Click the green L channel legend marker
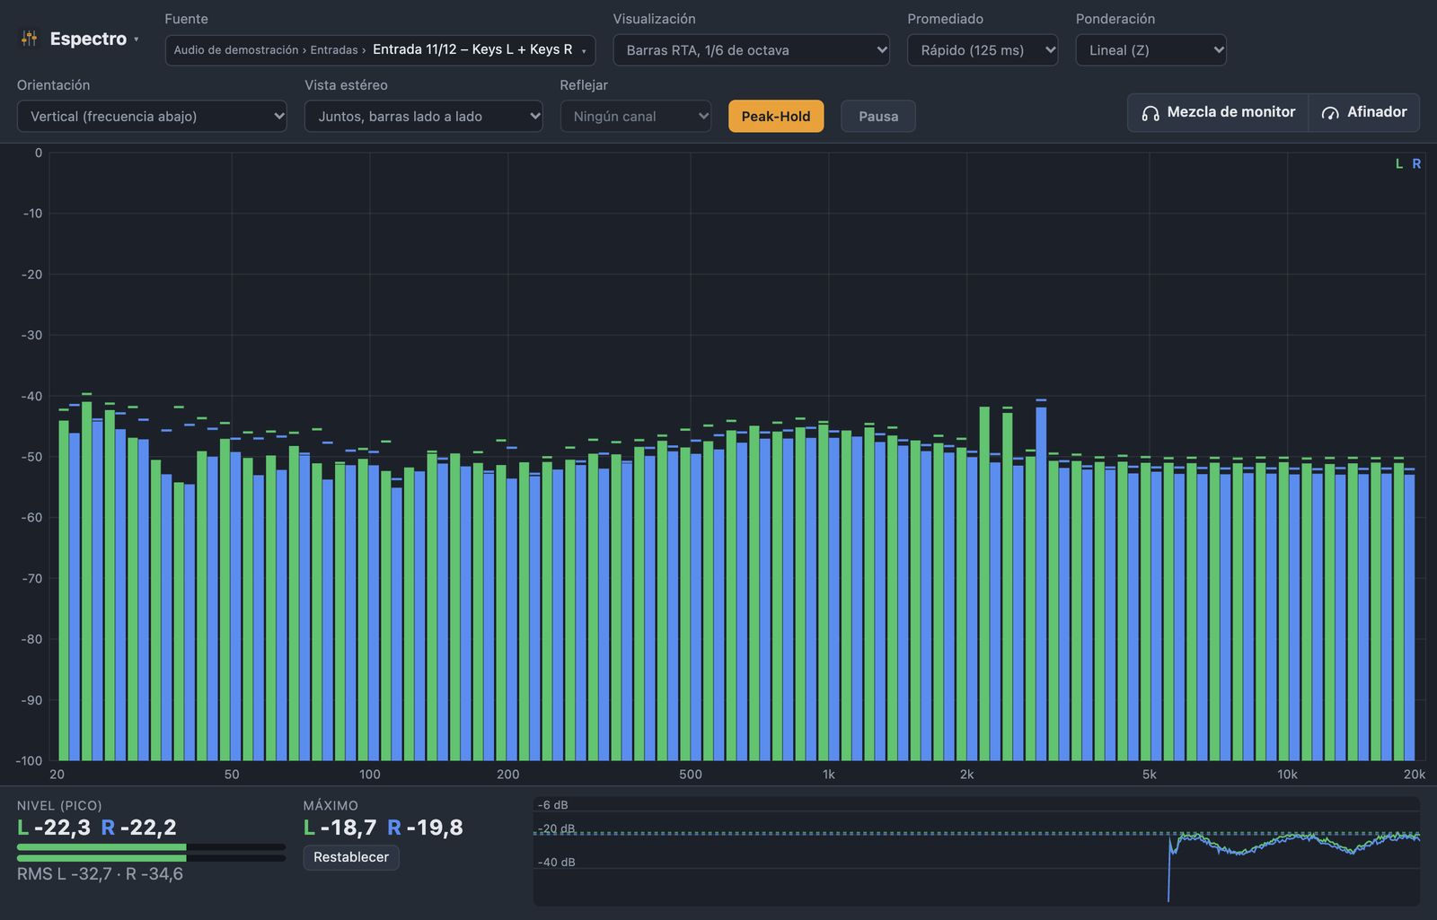Image resolution: width=1437 pixels, height=920 pixels. 1399,164
